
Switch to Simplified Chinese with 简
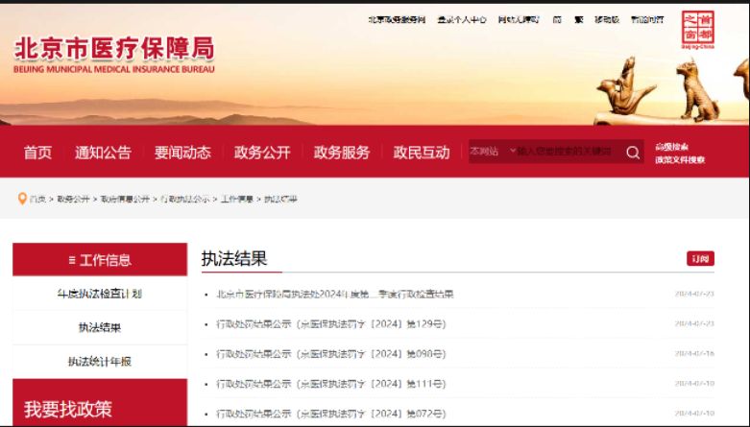[557, 19]
